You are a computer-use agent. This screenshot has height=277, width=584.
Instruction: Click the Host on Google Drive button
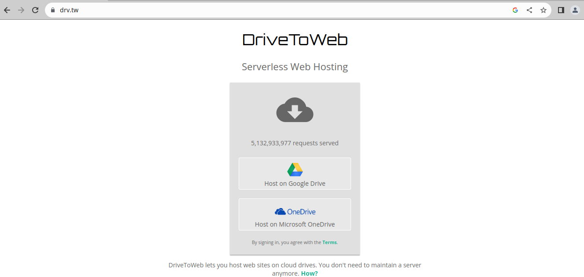(295, 173)
